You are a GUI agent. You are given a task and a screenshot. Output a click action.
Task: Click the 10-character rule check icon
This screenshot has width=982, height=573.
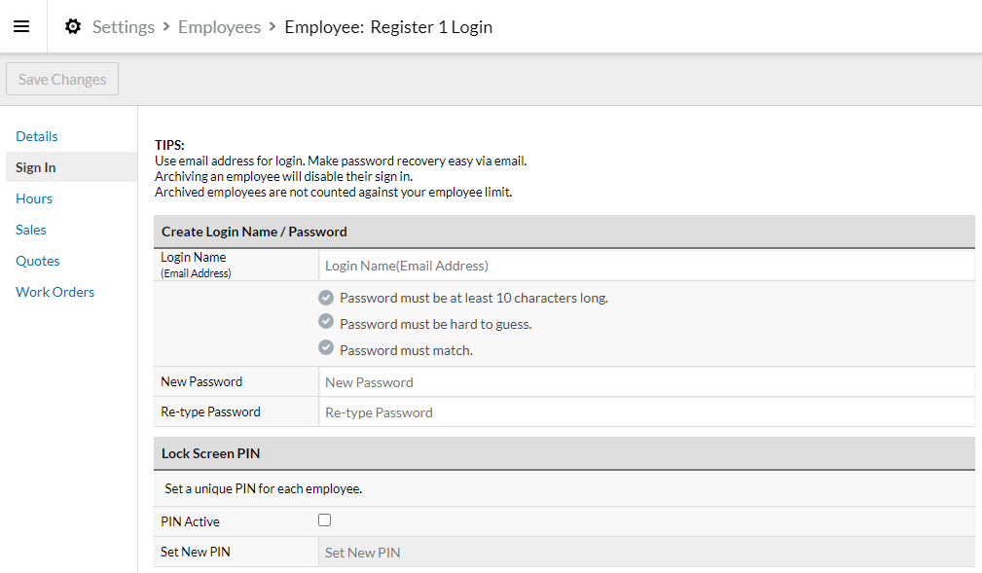coord(326,298)
